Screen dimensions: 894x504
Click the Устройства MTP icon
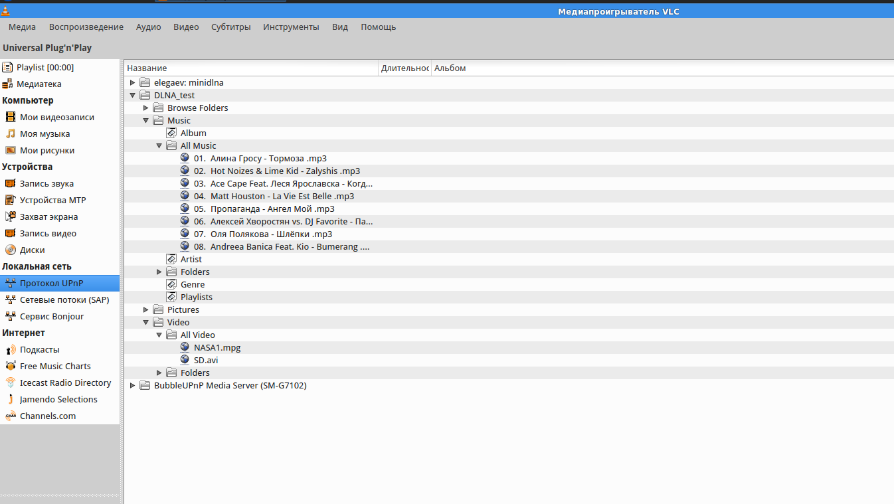[x=10, y=200]
